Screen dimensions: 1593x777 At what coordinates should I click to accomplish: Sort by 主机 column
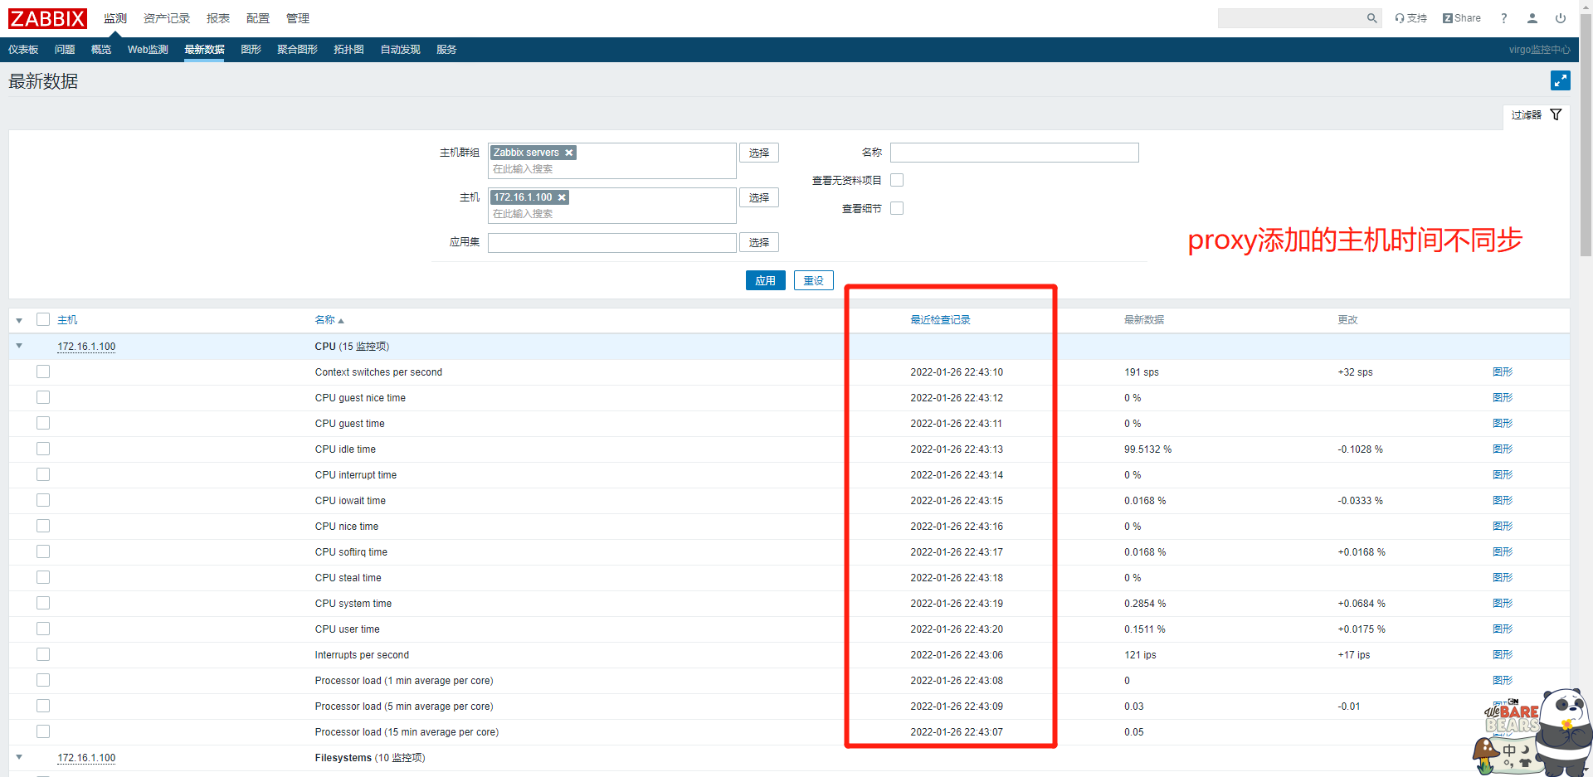pos(67,320)
